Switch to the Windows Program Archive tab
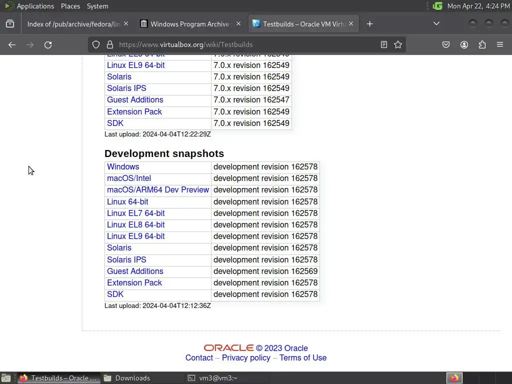Image resolution: width=512 pixels, height=384 pixels. [190, 24]
